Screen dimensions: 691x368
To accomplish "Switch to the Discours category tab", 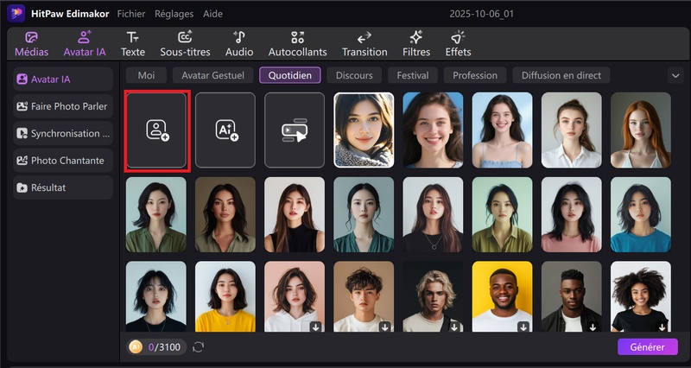I will click(x=354, y=75).
